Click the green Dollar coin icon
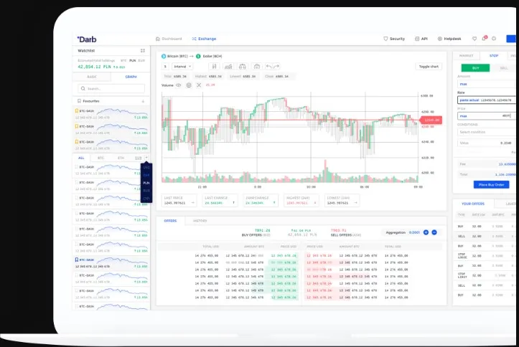 coord(198,56)
